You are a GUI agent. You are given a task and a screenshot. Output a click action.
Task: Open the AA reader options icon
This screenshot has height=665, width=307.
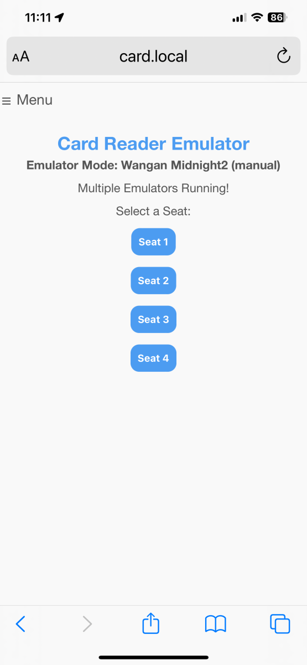coord(21,56)
